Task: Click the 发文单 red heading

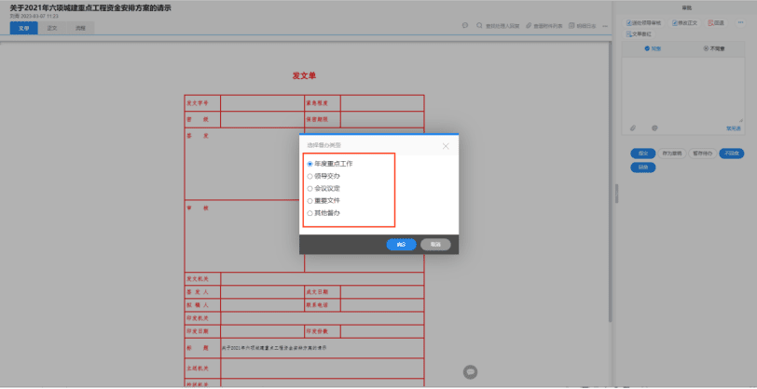Action: pos(304,75)
